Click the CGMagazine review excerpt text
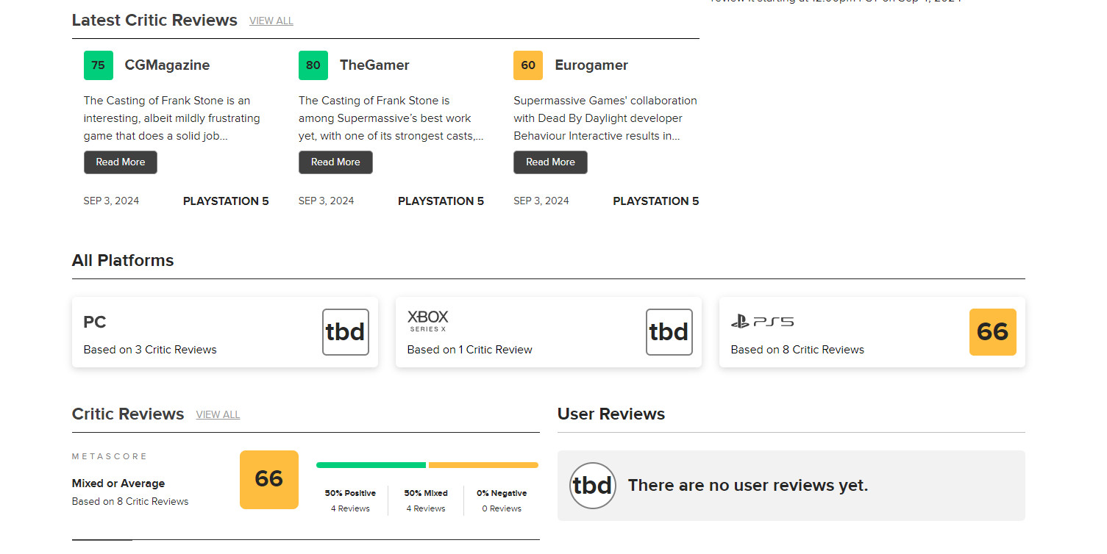This screenshot has height=554, width=1107. pos(172,118)
